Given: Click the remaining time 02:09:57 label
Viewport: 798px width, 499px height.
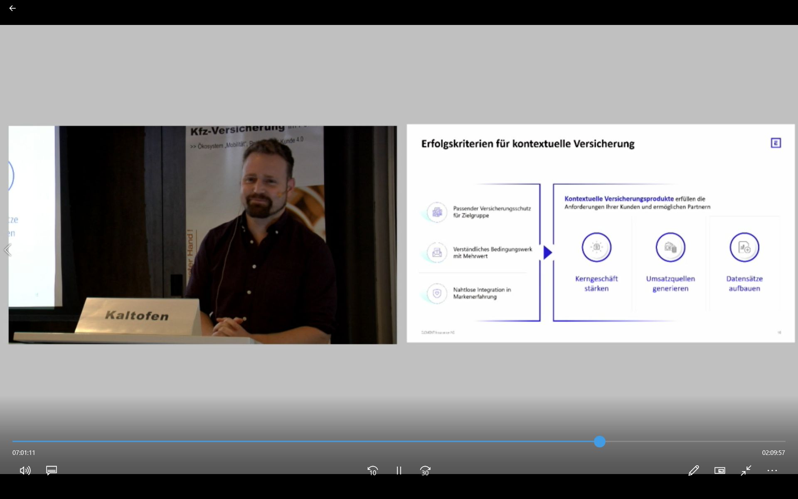Looking at the screenshot, I should pos(773,452).
